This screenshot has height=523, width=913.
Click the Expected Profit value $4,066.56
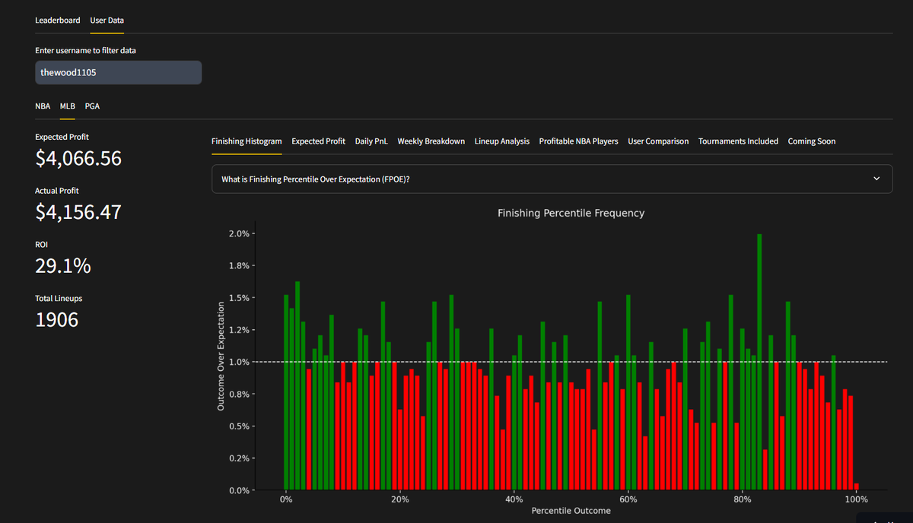click(x=78, y=159)
